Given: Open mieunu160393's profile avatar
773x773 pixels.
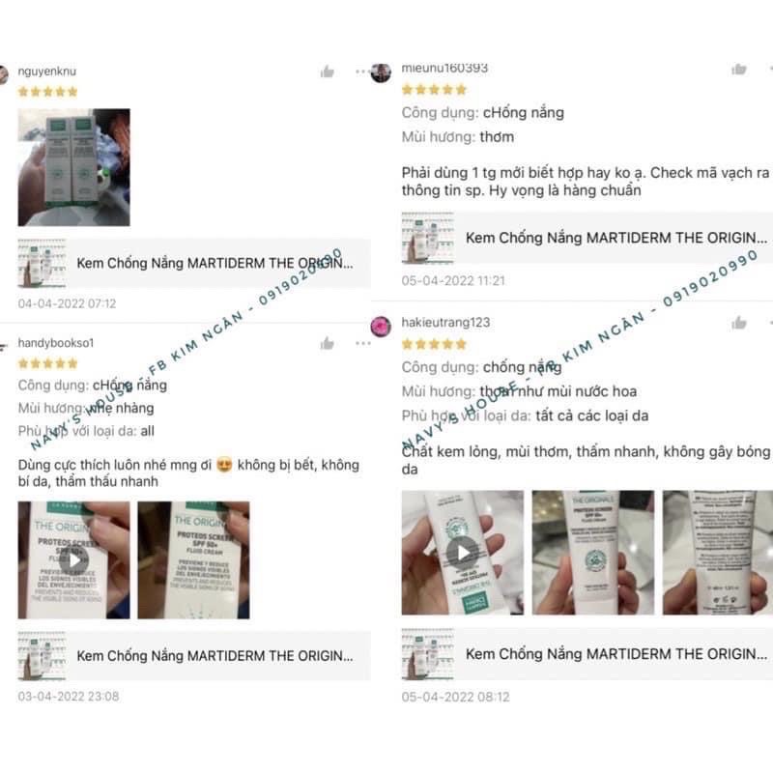Looking at the screenshot, I should tap(381, 72).
